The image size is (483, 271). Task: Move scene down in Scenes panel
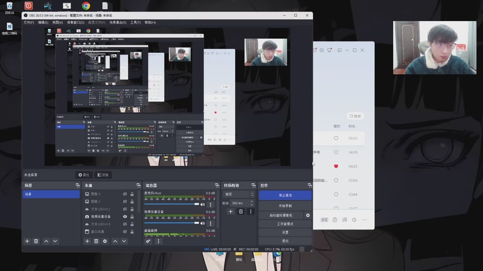tap(55, 241)
